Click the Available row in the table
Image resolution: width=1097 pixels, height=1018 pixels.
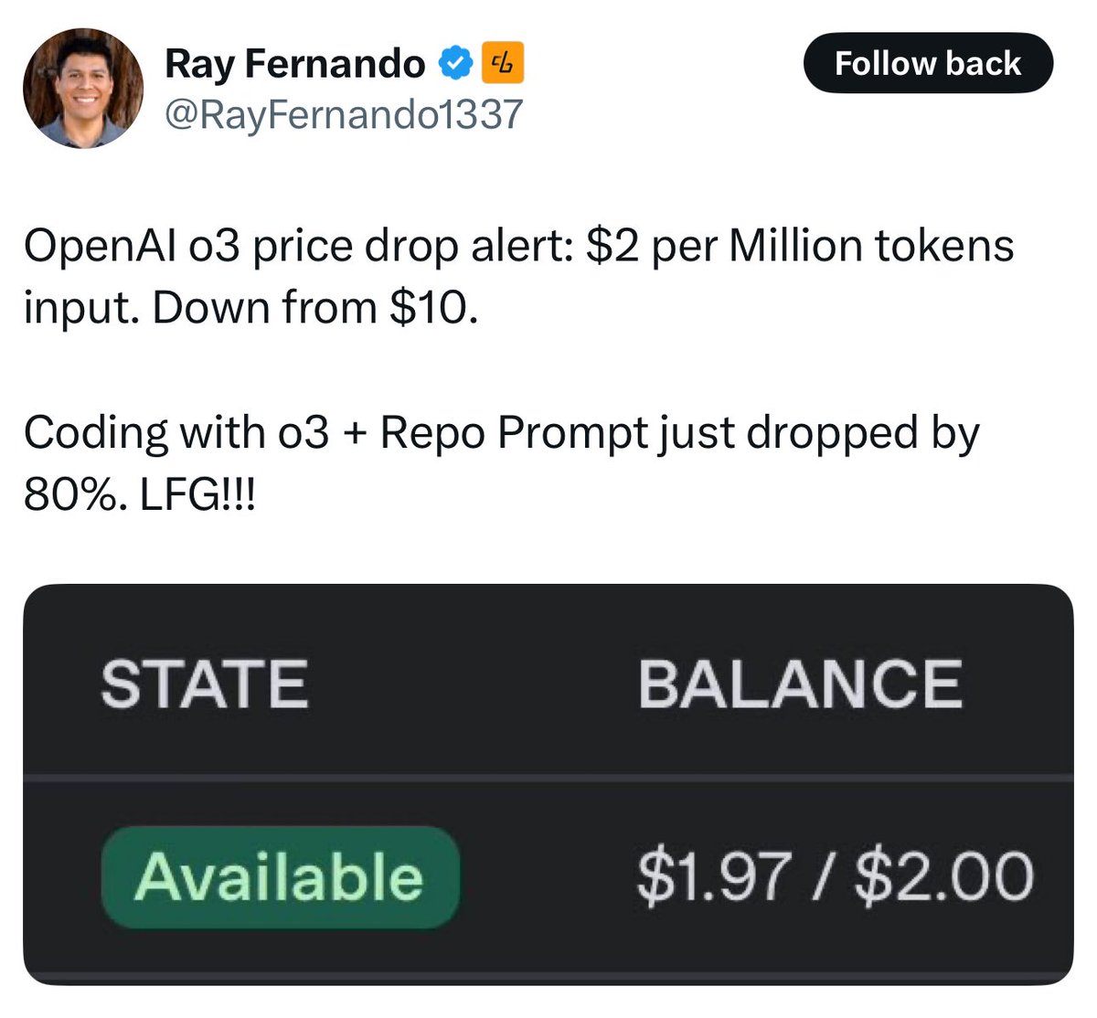(548, 878)
